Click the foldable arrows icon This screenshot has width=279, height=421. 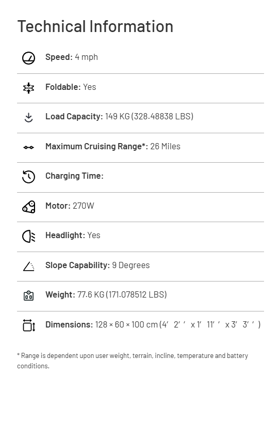click(28, 88)
